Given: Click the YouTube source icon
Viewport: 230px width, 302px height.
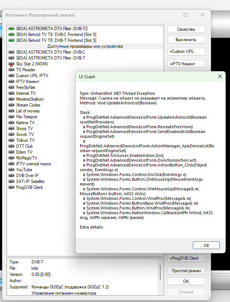Looking at the screenshot, I should (11, 170).
